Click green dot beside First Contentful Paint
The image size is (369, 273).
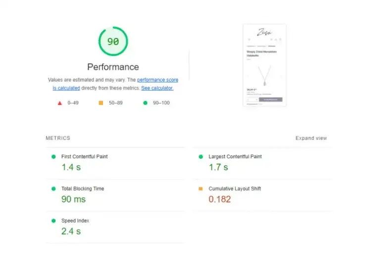point(53,157)
